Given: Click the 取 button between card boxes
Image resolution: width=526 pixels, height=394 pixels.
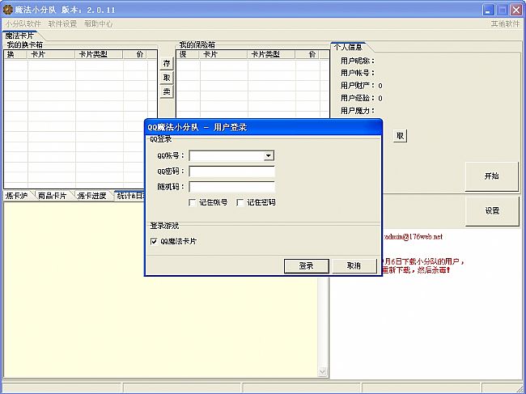Looking at the screenshot, I should [167, 78].
